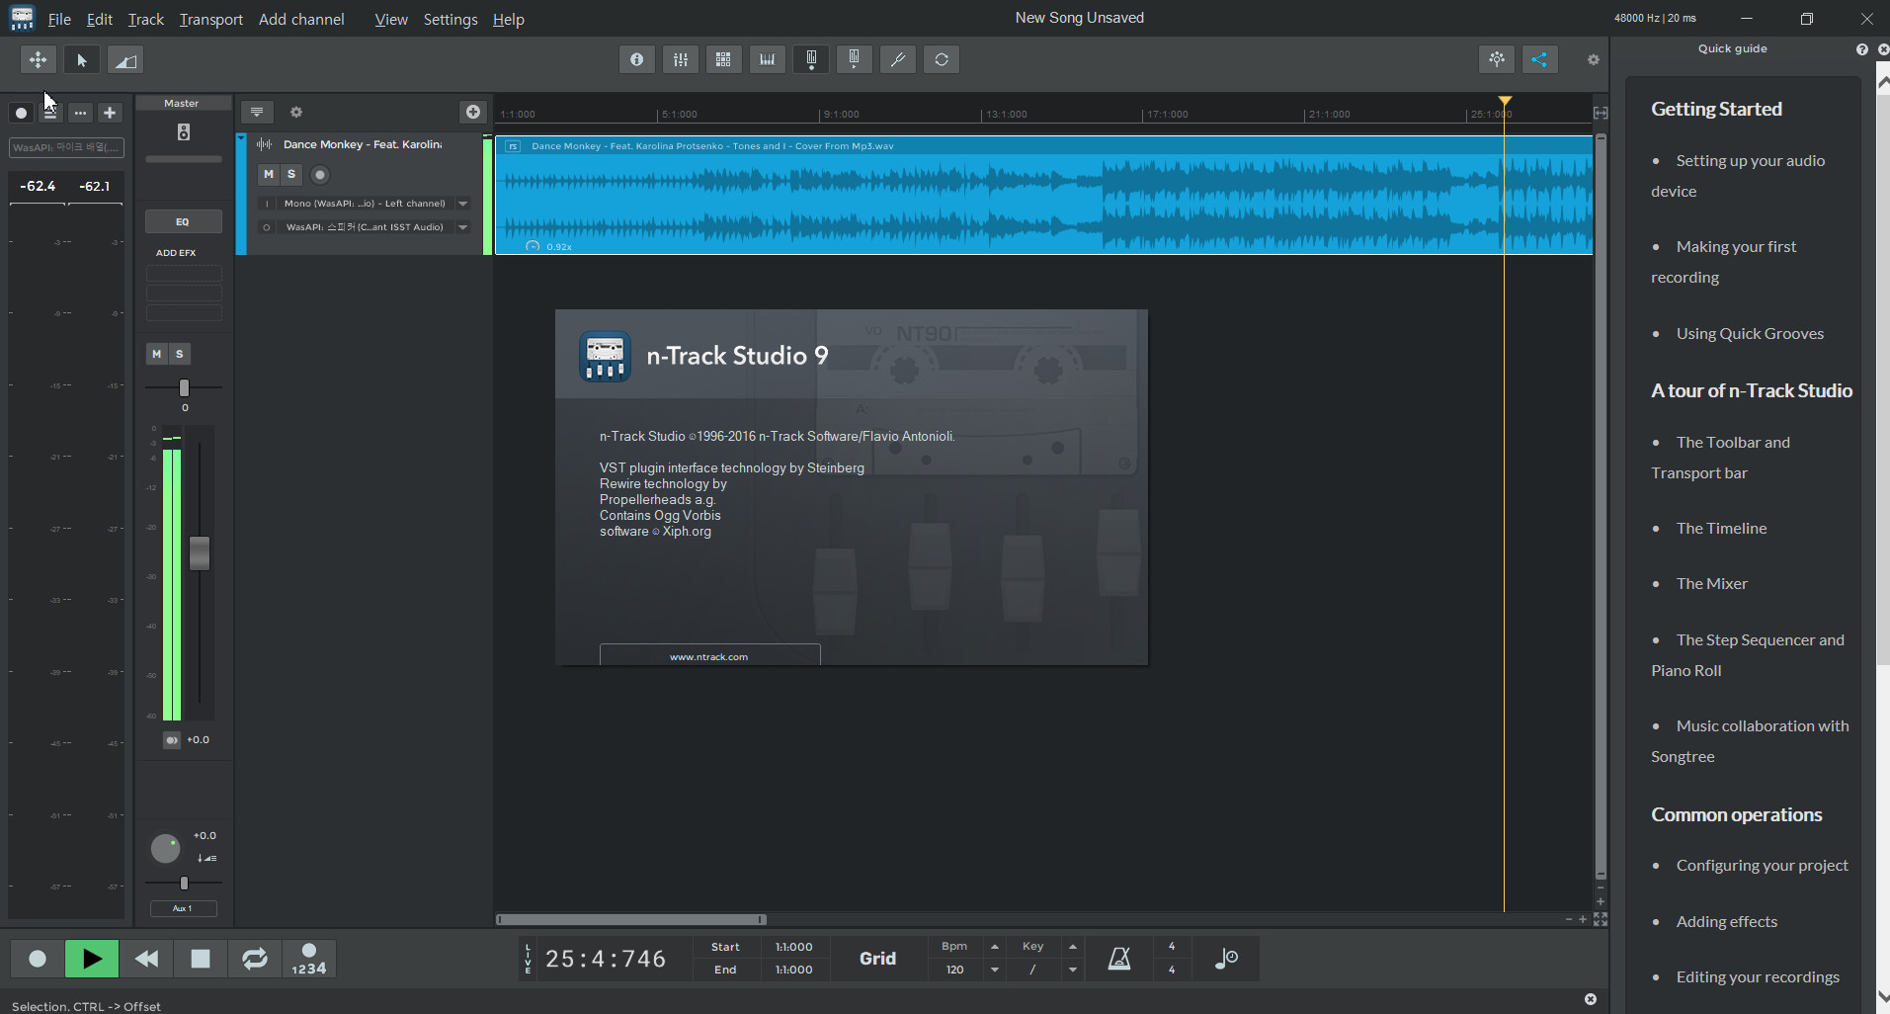Image resolution: width=1890 pixels, height=1014 pixels.
Task: Toggle the LIVE input monitoring button
Action: (x=528, y=959)
